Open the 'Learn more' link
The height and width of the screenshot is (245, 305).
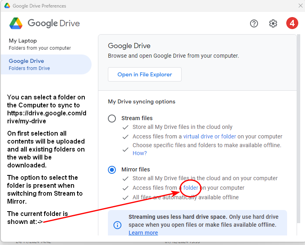click(143, 233)
